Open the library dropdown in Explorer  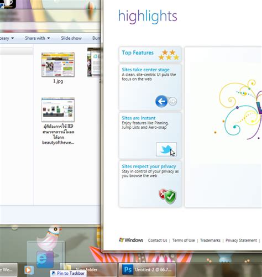pyautogui.click(x=7, y=38)
